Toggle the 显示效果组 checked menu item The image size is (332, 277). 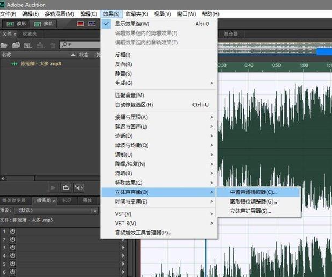pyautogui.click(x=132, y=24)
